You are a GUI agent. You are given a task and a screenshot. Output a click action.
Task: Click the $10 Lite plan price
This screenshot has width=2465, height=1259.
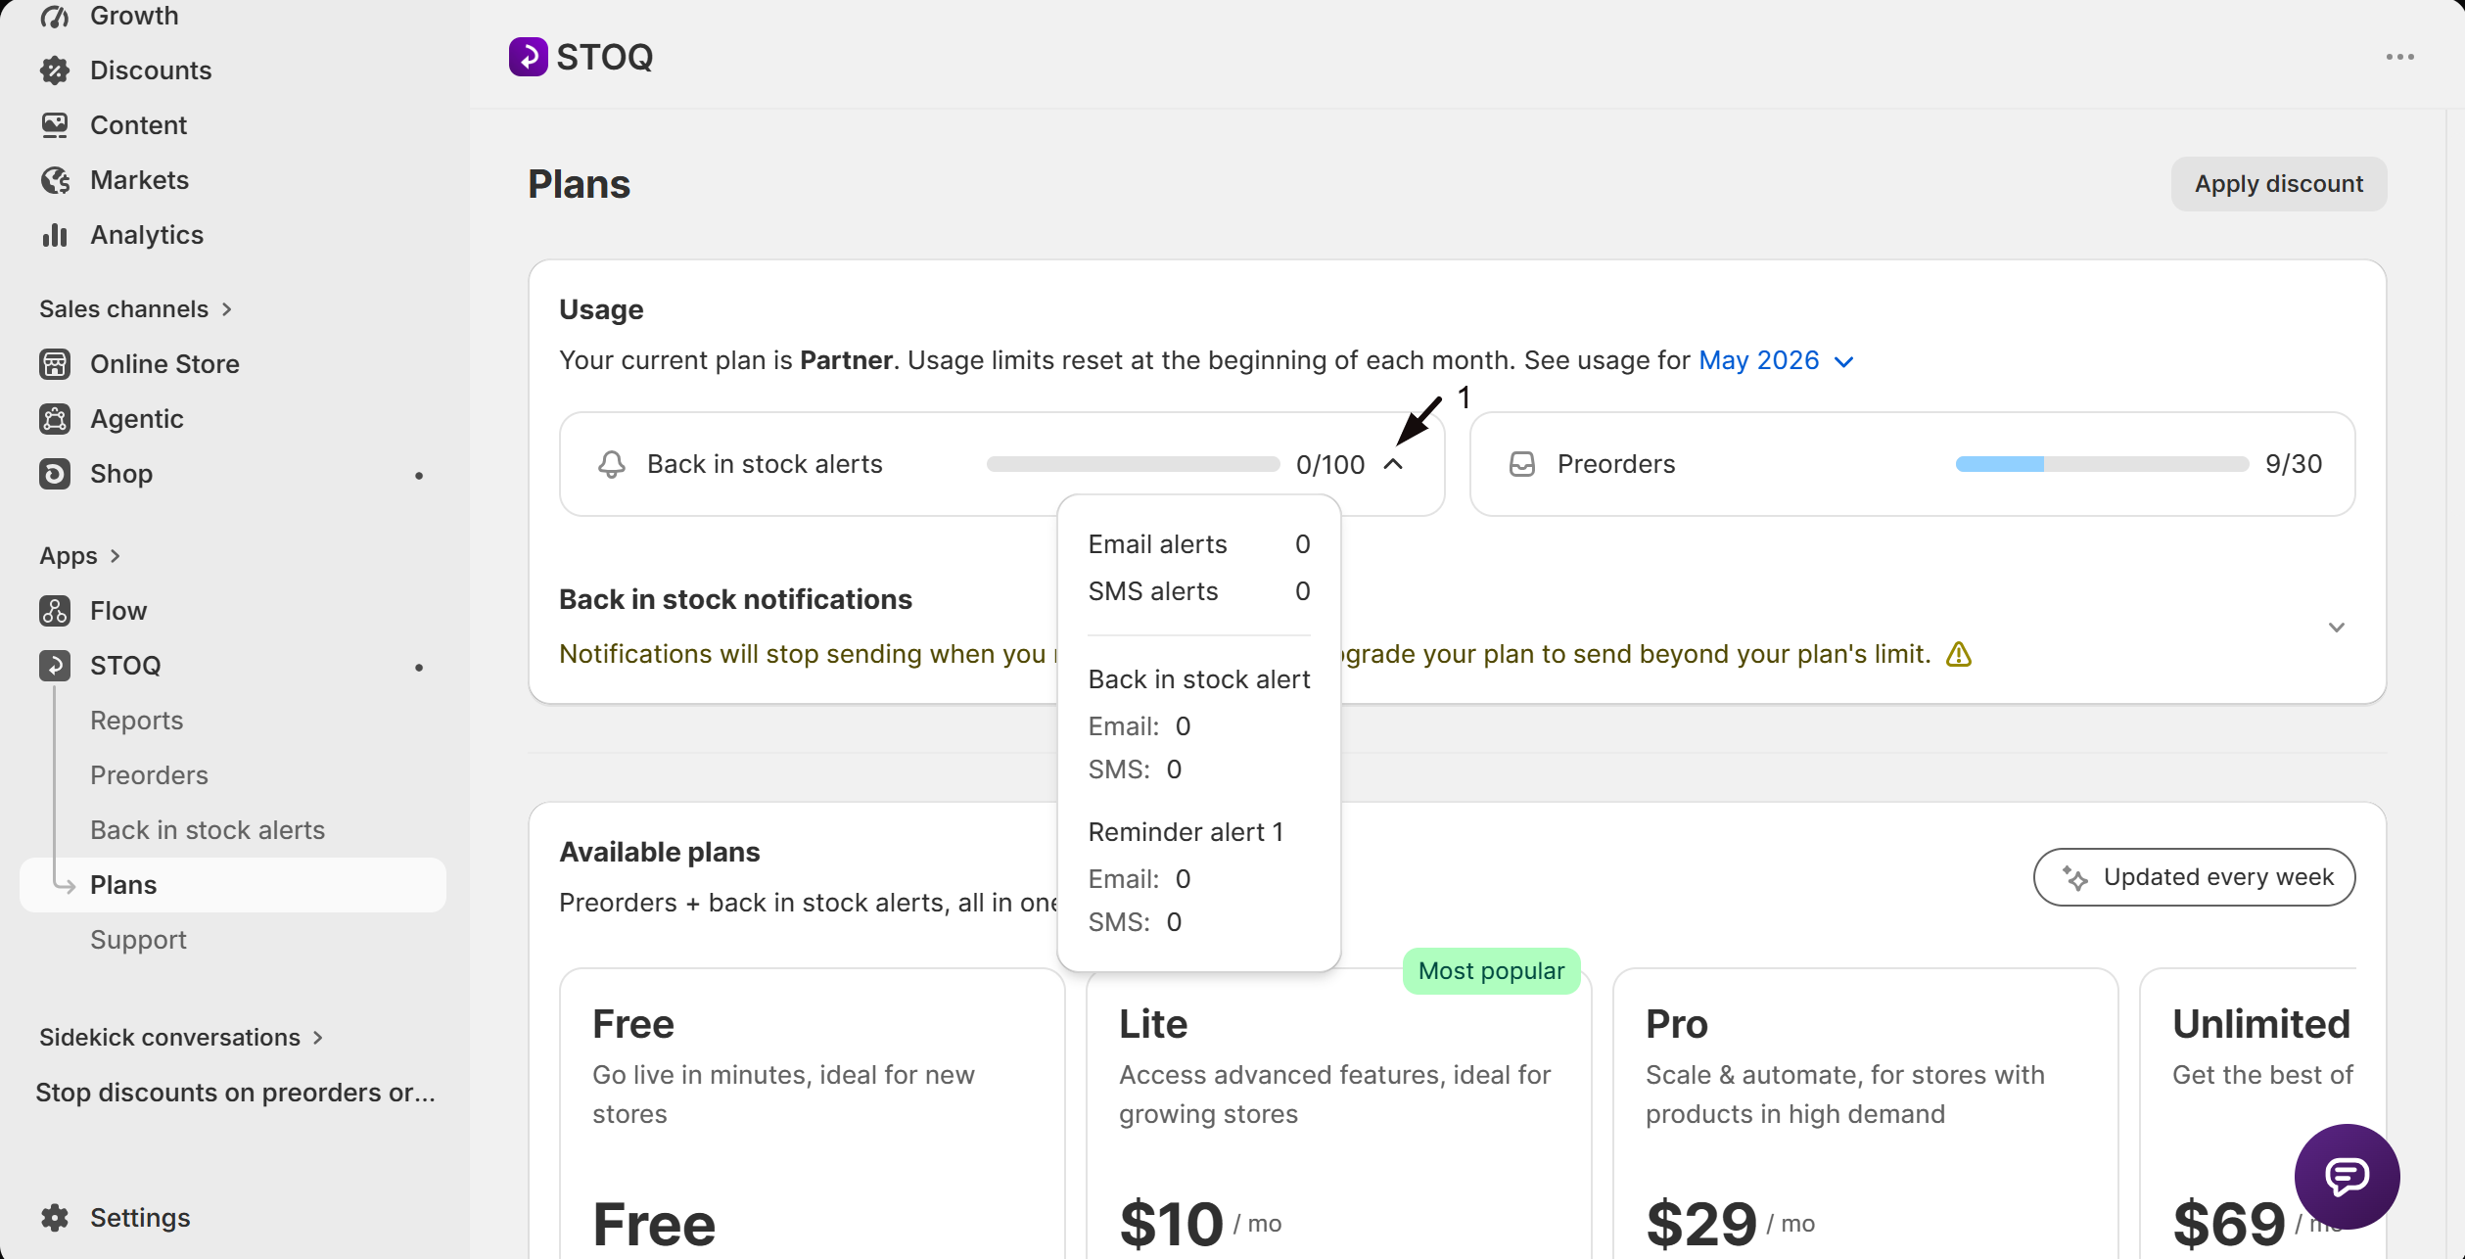coord(1171,1224)
